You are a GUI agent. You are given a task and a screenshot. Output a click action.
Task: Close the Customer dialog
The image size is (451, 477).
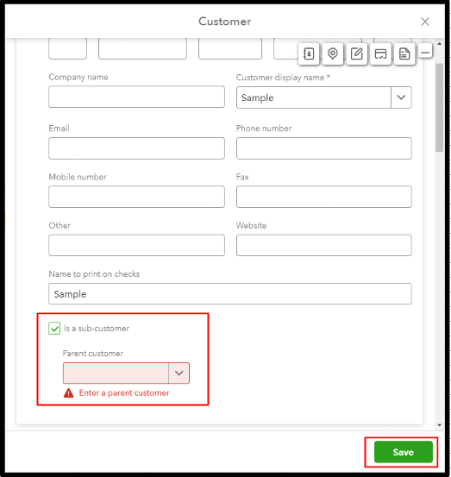pos(425,22)
